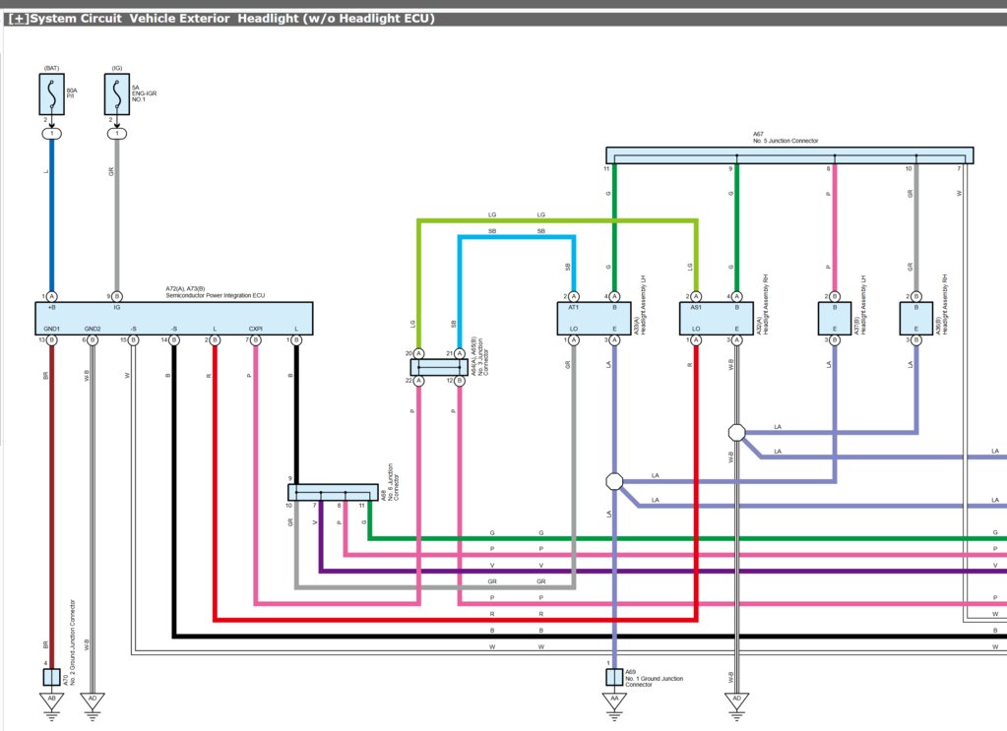
Task: Click the A32(A) Headlight Assembly RH box
Action: [716, 319]
